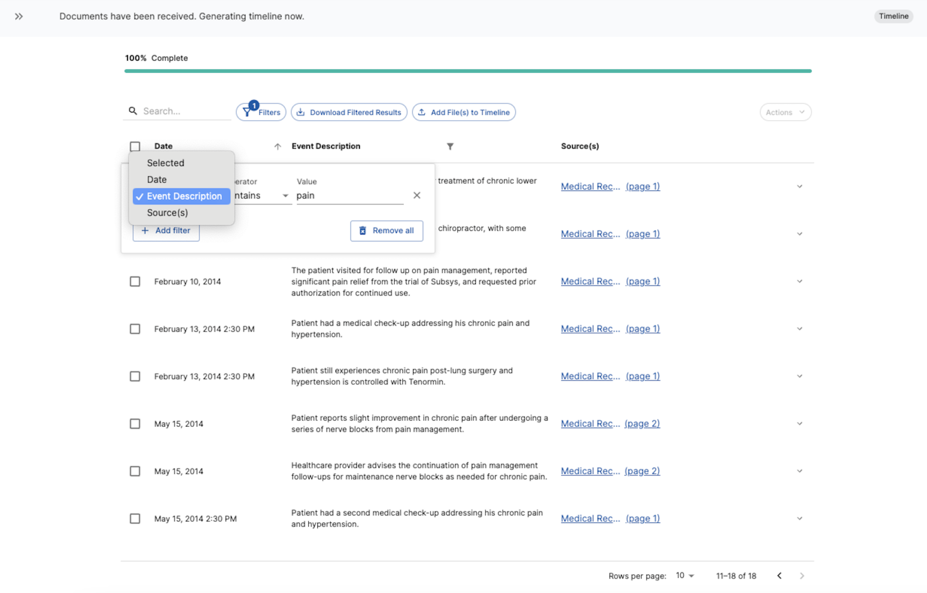Toggle the select all checkbox in header
The image size is (927, 593).
click(x=135, y=146)
